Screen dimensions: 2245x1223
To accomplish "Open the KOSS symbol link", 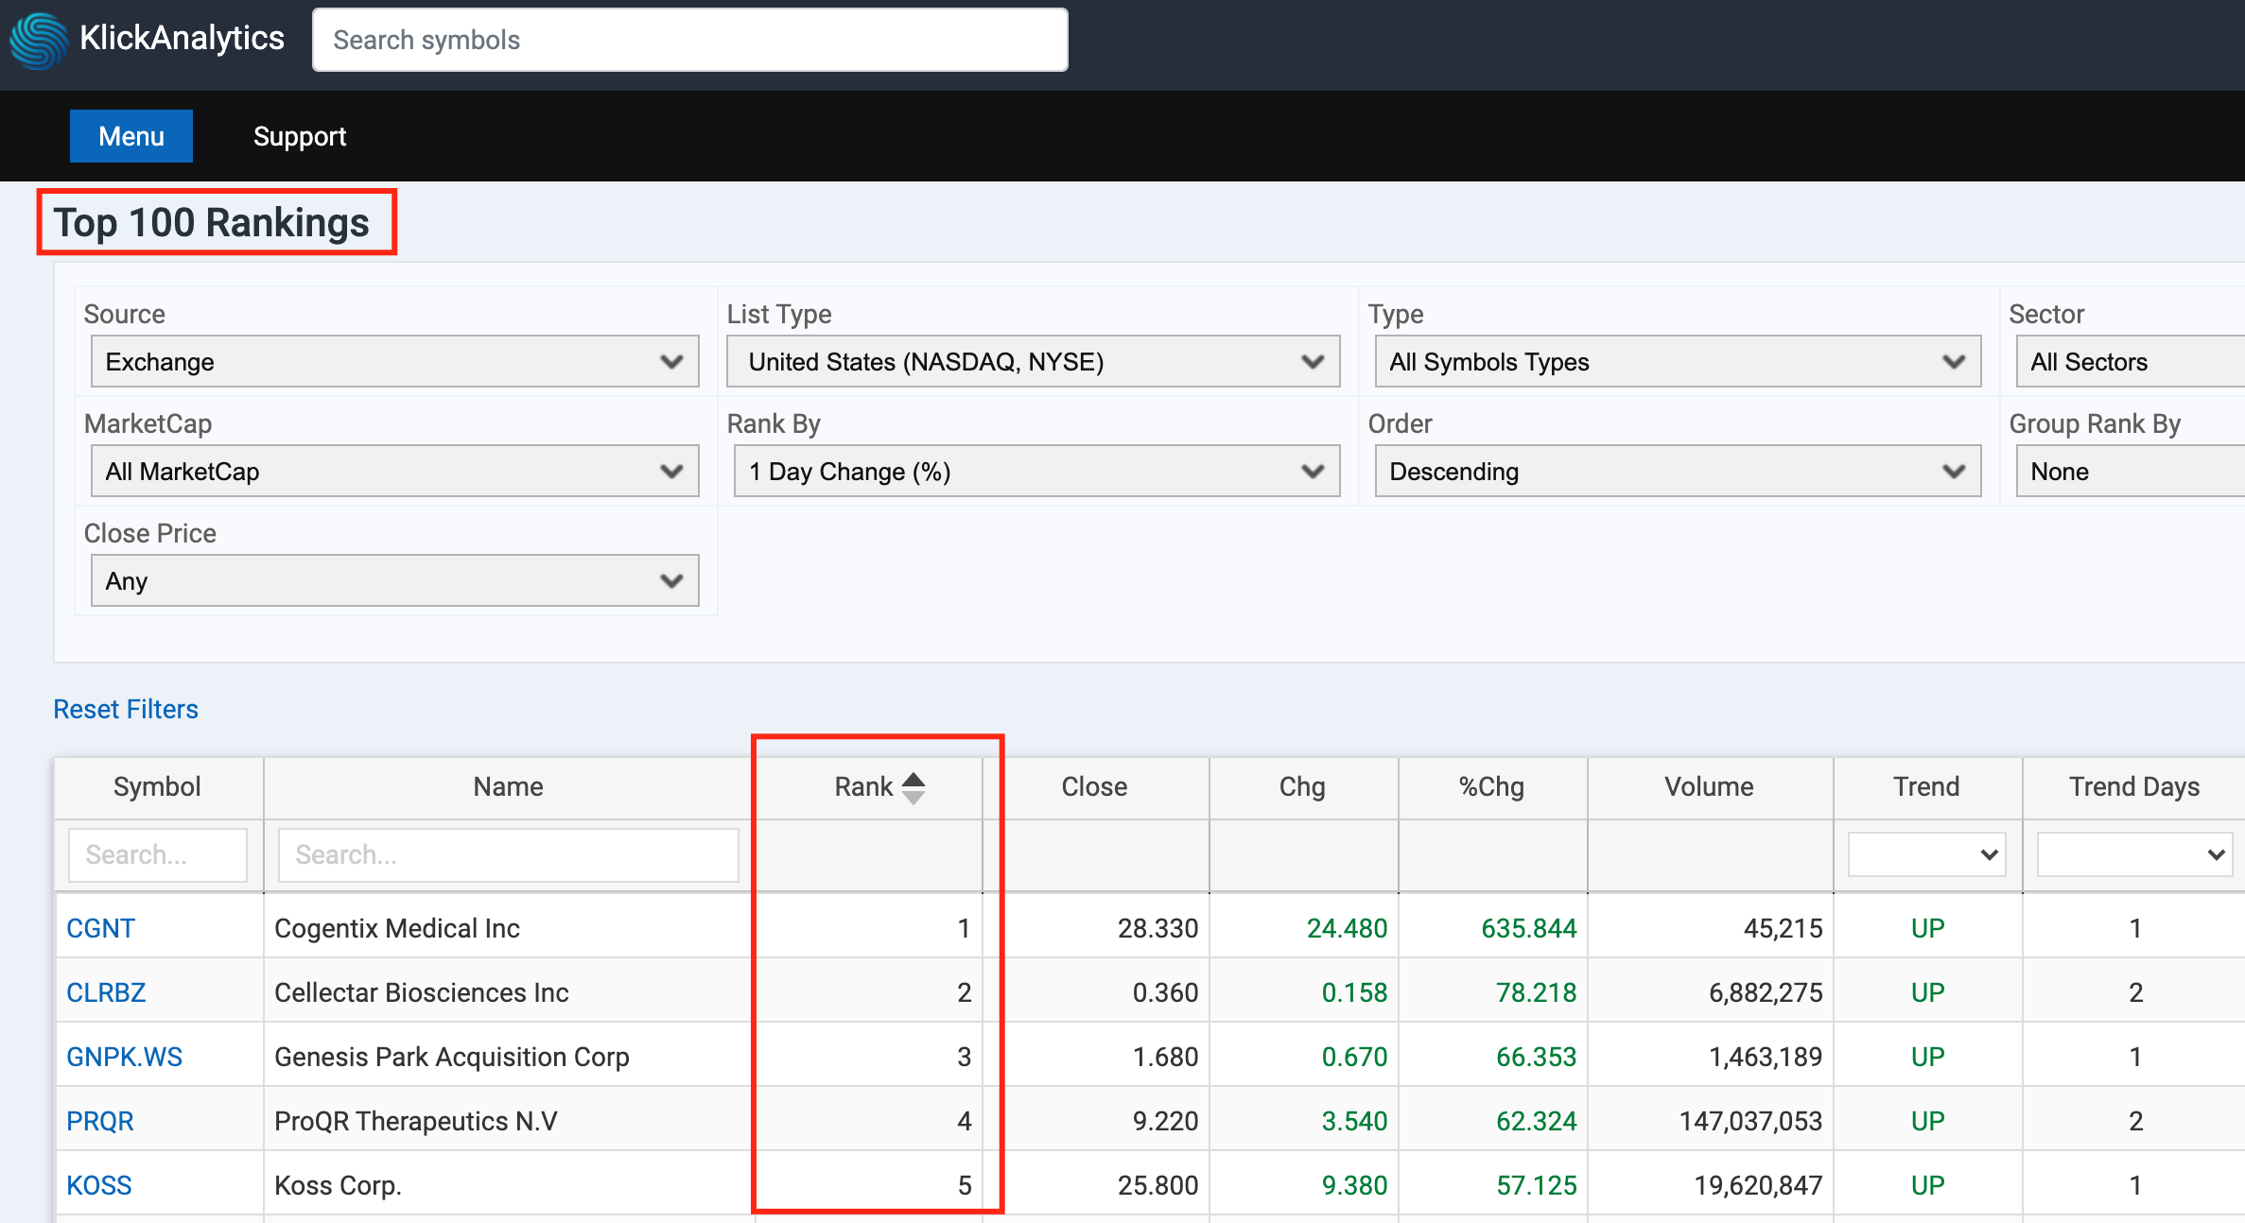I will click(99, 1185).
